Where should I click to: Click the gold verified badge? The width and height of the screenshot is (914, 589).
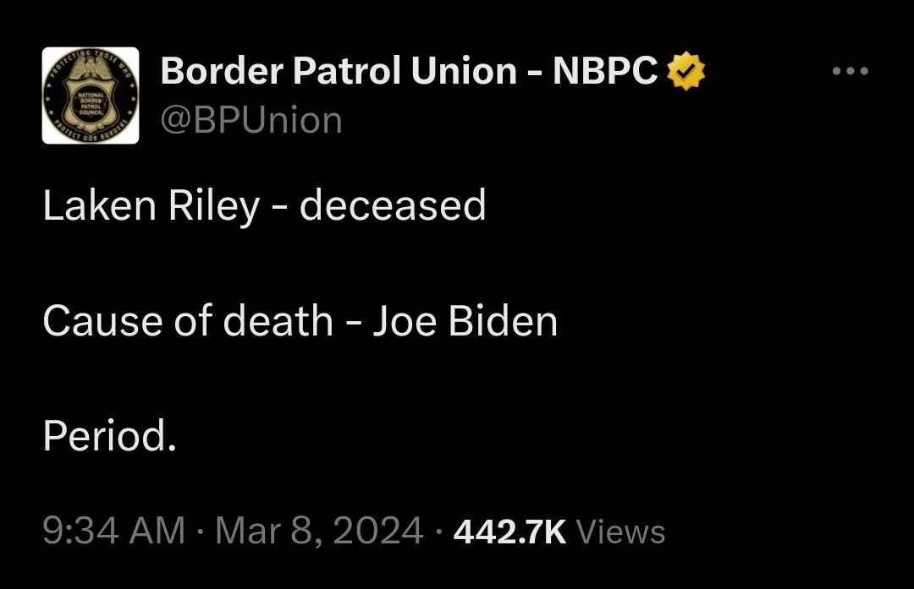[x=686, y=73]
